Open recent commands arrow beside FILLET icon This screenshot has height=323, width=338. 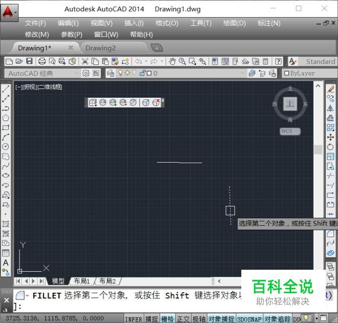27,295
